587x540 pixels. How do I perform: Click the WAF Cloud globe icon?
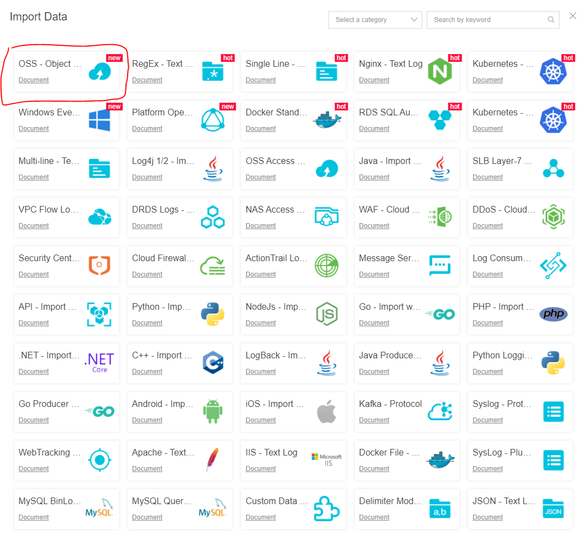pos(440,216)
